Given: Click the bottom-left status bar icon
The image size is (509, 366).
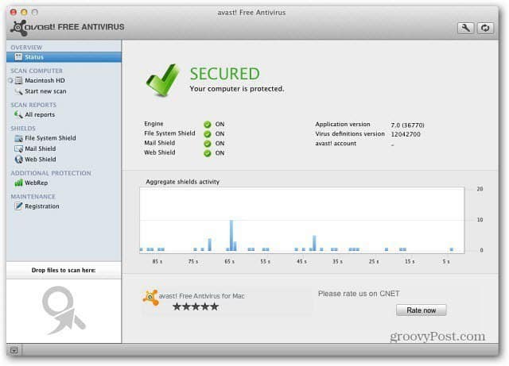Looking at the screenshot, I should click(14, 350).
